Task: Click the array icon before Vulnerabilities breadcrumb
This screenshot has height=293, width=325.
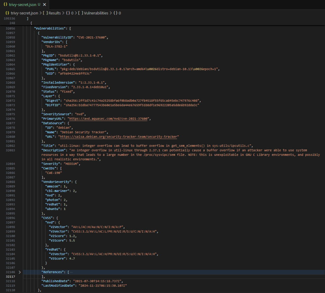Action: tap(81, 13)
